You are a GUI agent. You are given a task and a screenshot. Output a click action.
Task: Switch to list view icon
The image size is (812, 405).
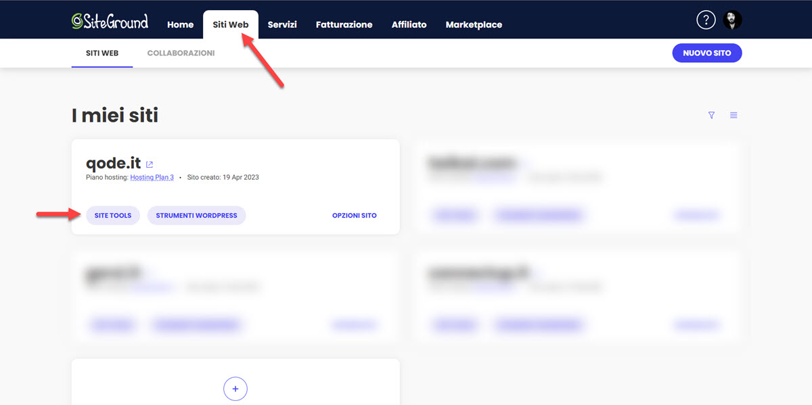click(x=734, y=116)
